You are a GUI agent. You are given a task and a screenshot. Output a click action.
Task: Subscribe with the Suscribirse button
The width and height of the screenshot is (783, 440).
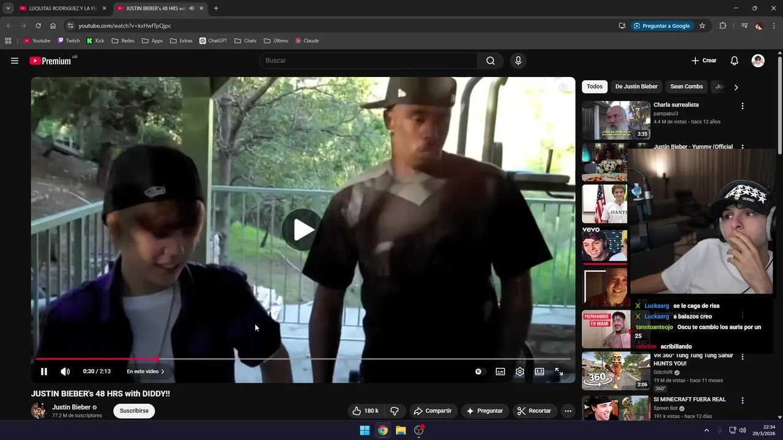(134, 411)
